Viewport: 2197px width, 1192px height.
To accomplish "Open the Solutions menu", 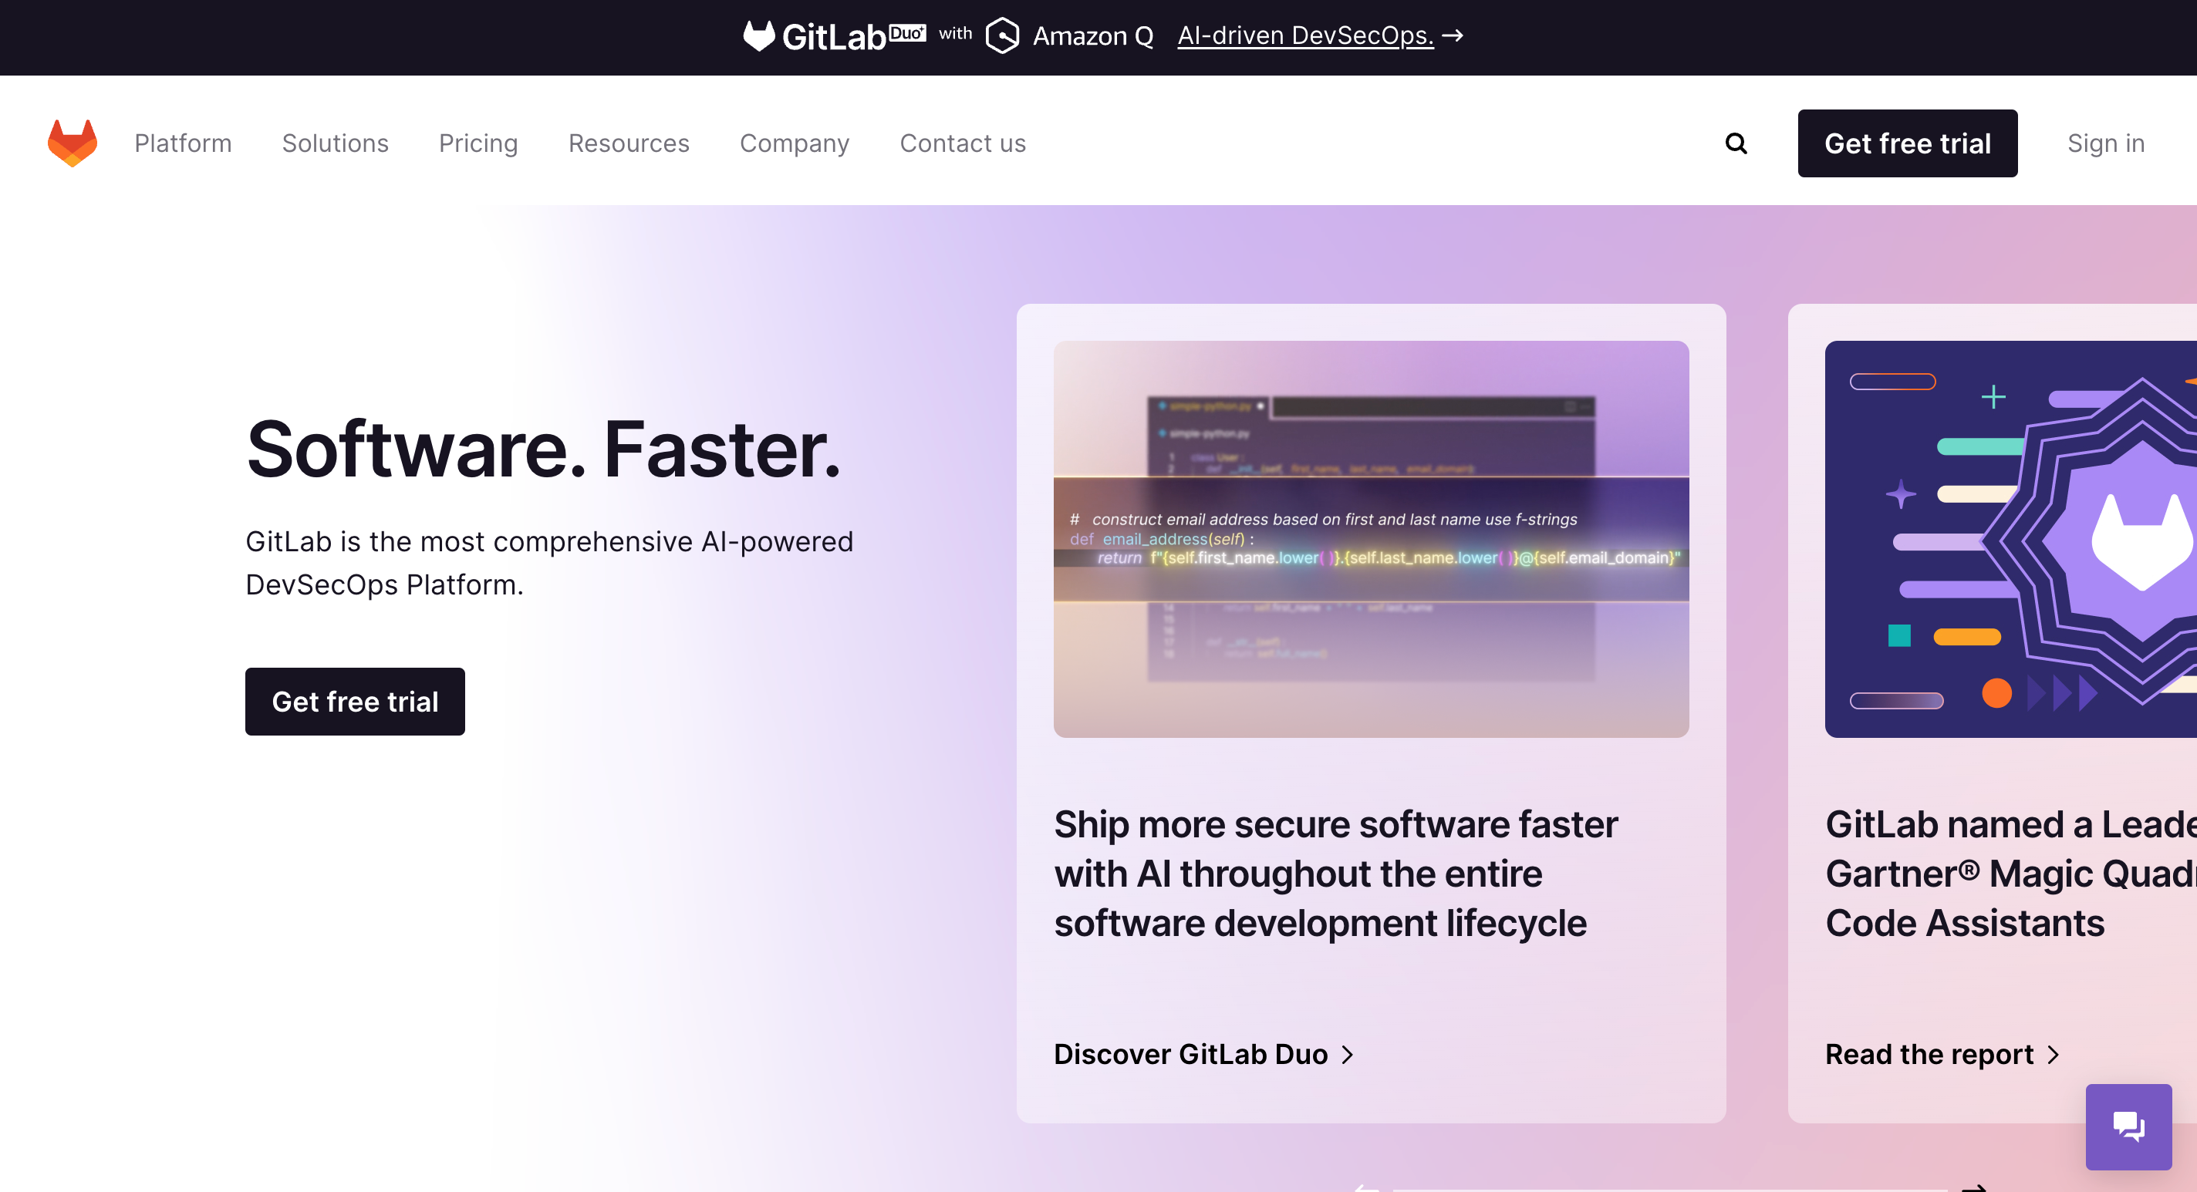I will [335, 143].
